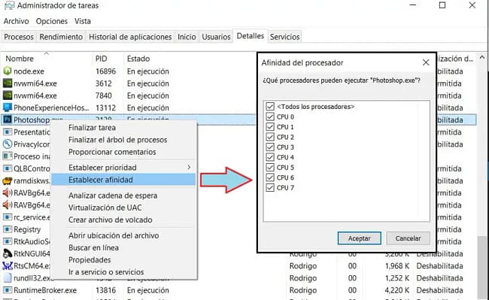Switch to the Usuarios tab
Viewport: 489px width, 300px height.
[216, 37]
